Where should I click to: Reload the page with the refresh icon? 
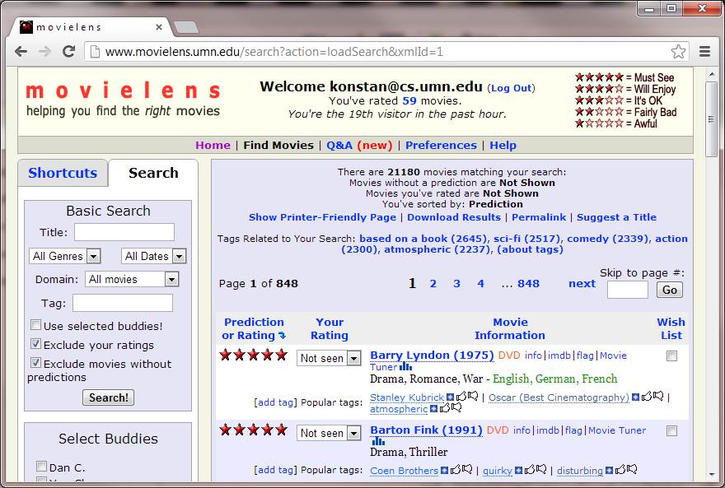tap(69, 51)
